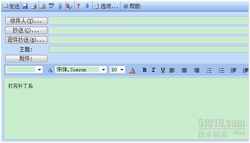This screenshot has width=250, height=143.
Task: Click the body text 打完补丁后
Action: pyautogui.click(x=21, y=86)
